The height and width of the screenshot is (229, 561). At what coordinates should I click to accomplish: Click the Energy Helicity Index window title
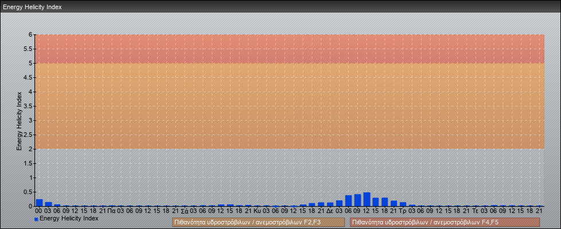[32, 7]
